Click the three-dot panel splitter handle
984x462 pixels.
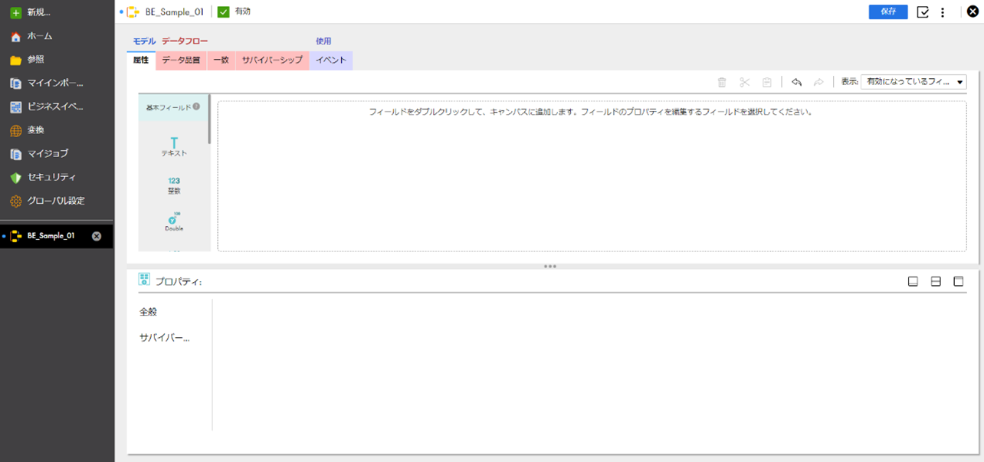549,267
